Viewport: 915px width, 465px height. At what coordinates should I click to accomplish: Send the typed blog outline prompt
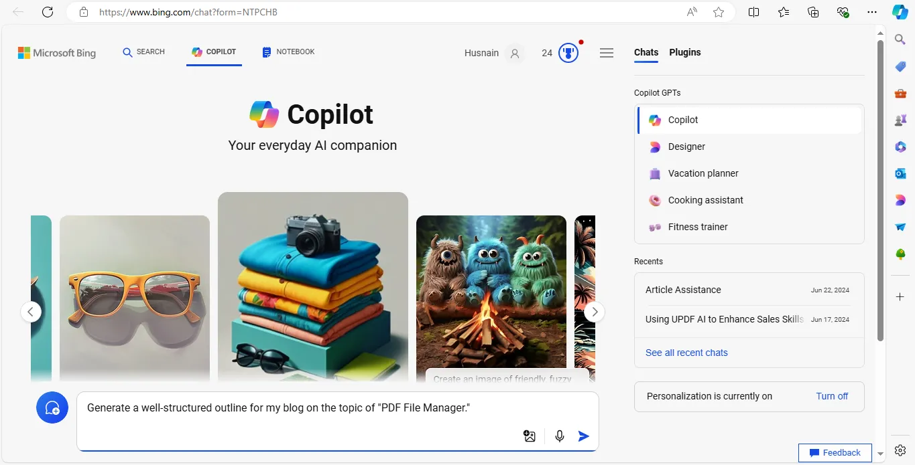583,436
